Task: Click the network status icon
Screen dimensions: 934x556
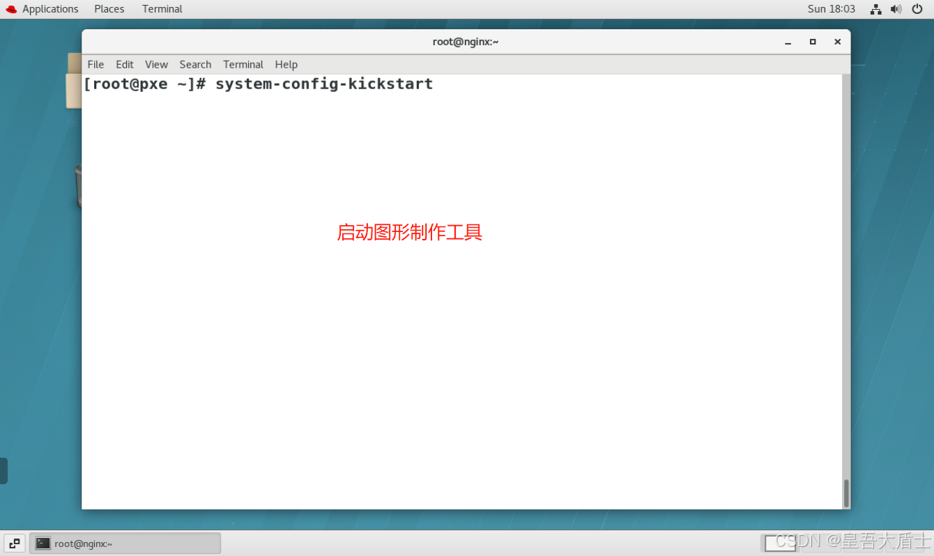Action: [876, 9]
